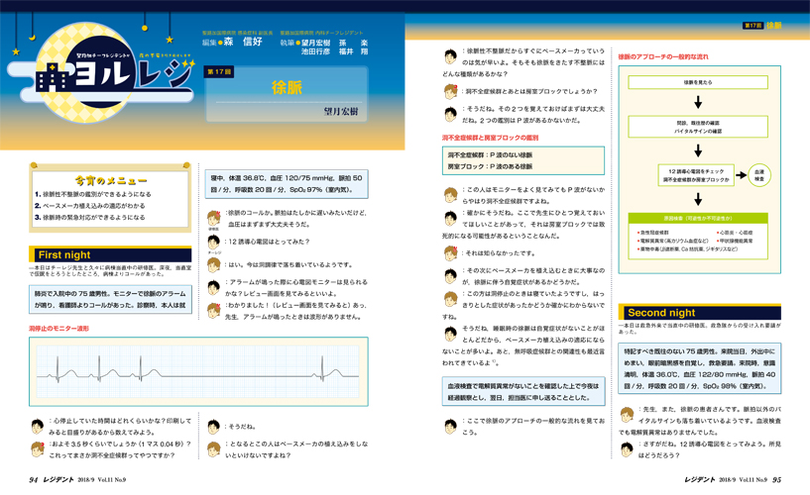Click the doctor icon beside 徐脈性不整脈だからすぐに

[450, 56]
